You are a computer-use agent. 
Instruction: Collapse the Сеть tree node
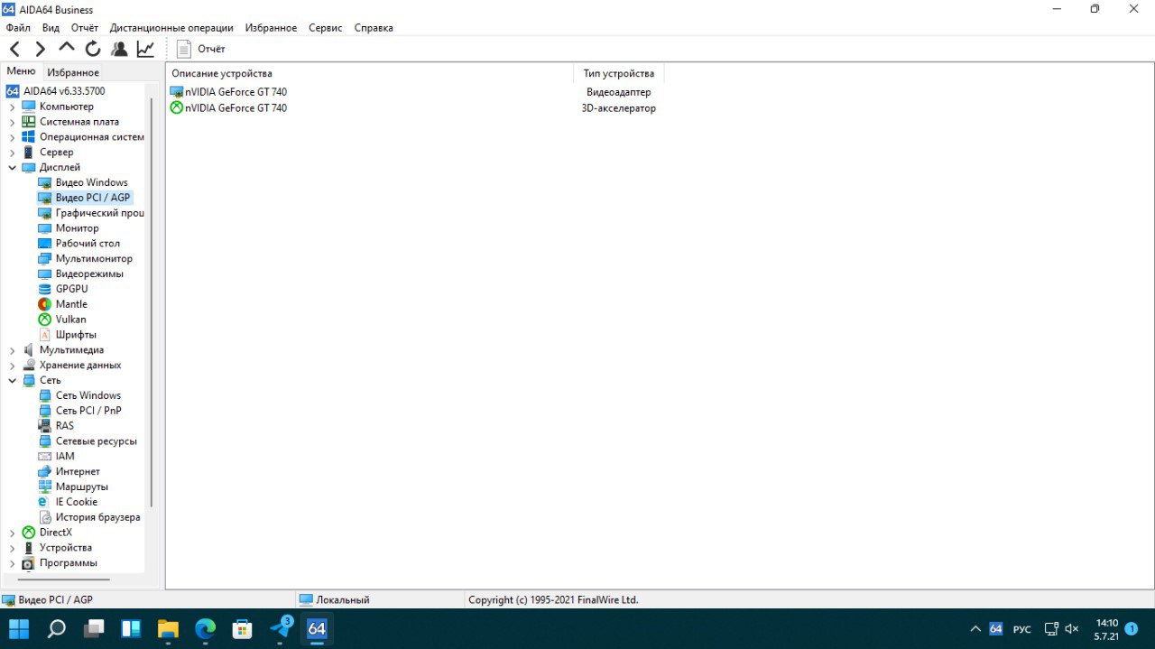(x=12, y=381)
